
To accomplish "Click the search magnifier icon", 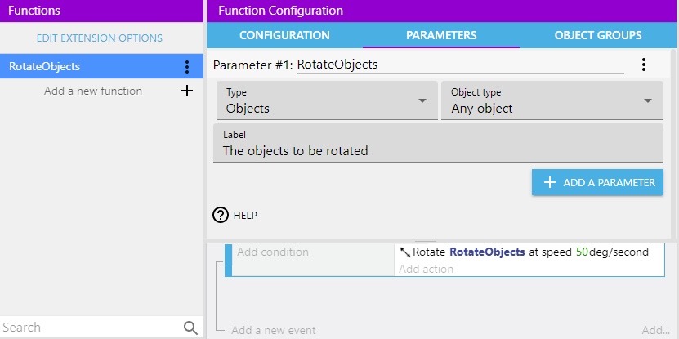I will point(190,328).
